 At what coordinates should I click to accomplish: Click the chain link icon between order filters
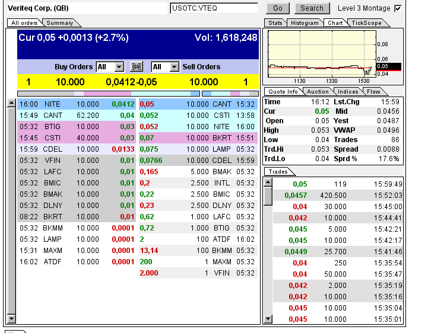137,67
